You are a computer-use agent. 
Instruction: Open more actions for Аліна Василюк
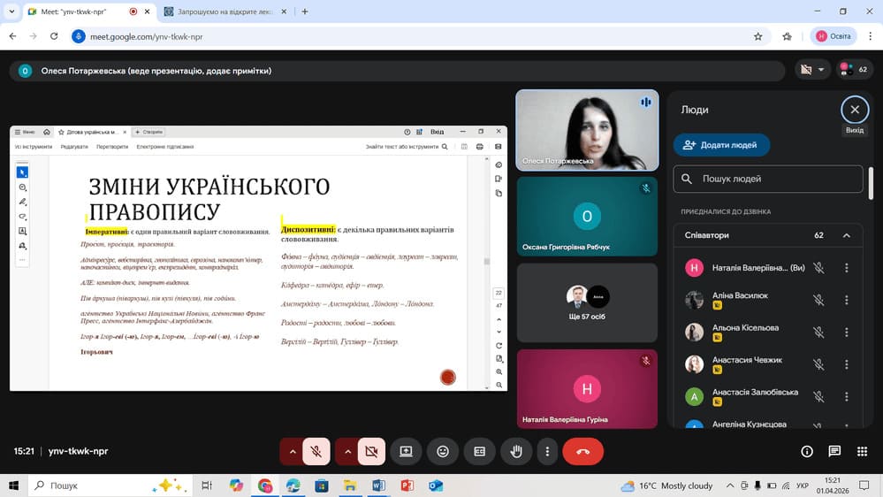(x=846, y=299)
